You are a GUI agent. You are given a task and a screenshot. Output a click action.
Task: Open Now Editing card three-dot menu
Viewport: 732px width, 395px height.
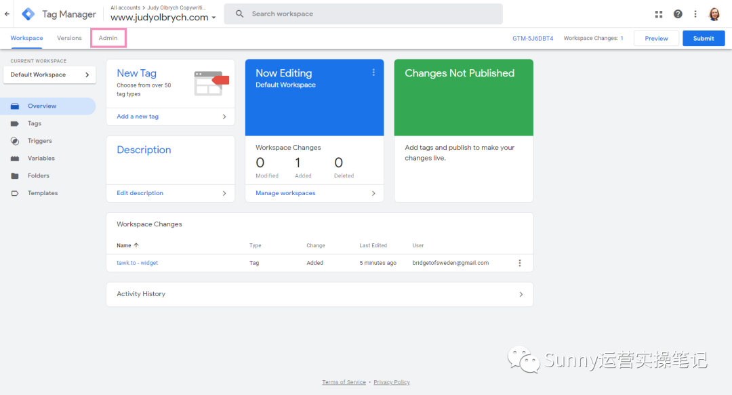click(x=373, y=72)
